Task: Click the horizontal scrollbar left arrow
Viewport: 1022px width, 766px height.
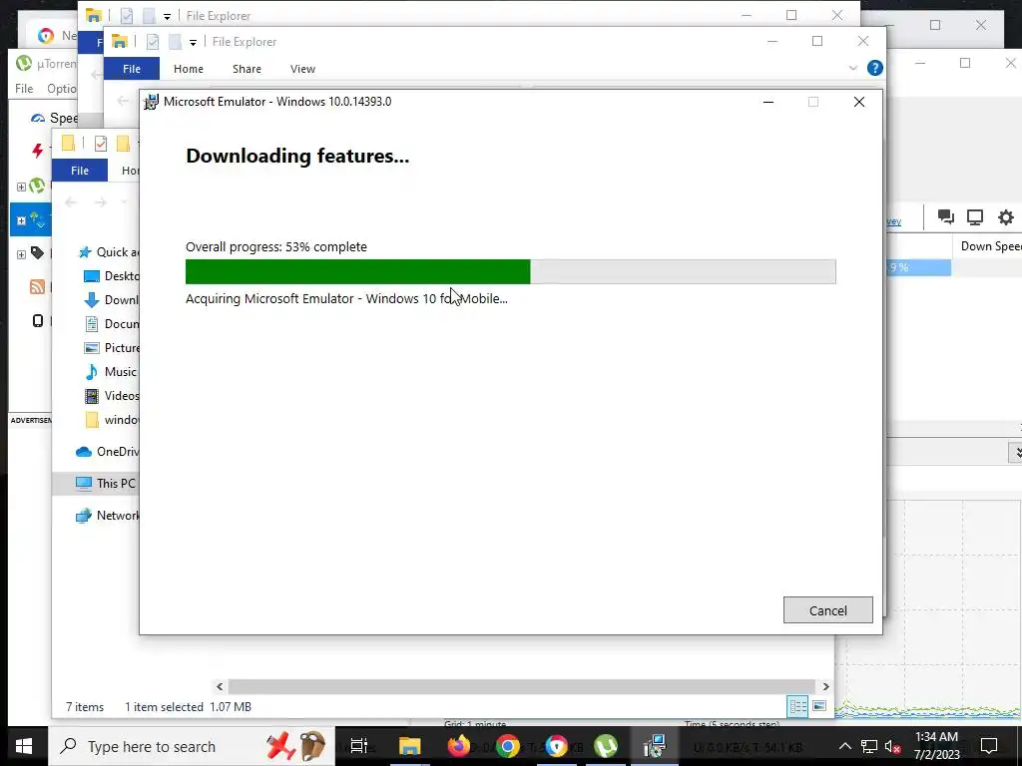Action: click(220, 686)
